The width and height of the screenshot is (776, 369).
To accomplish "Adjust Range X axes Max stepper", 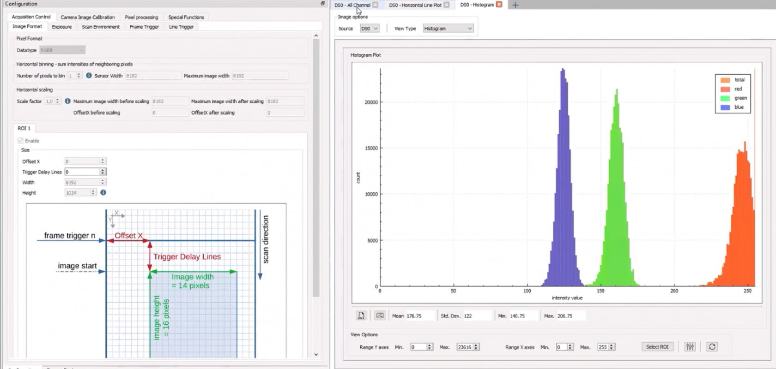I will (x=612, y=347).
